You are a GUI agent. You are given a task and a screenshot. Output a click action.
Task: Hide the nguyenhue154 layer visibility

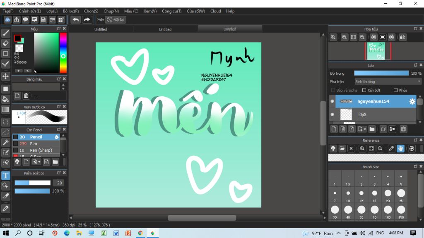coord(332,102)
